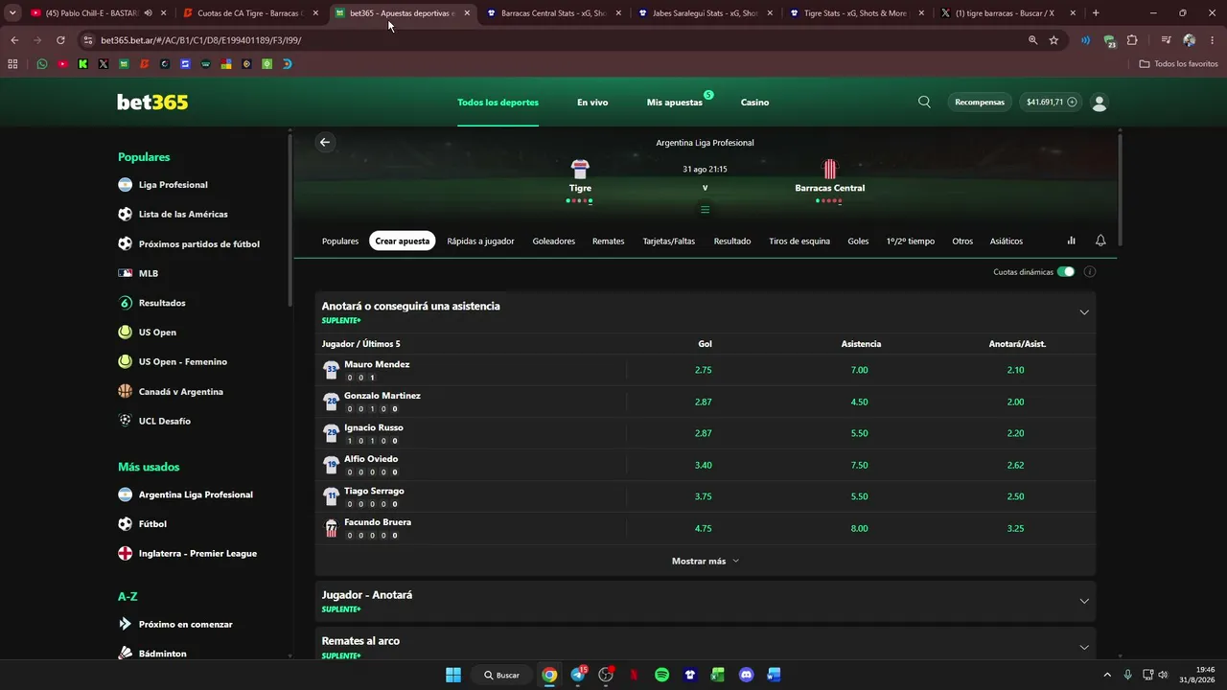The image size is (1227, 690).
Task: Open the browser extensions puzzle icon
Action: pos(1132,40)
